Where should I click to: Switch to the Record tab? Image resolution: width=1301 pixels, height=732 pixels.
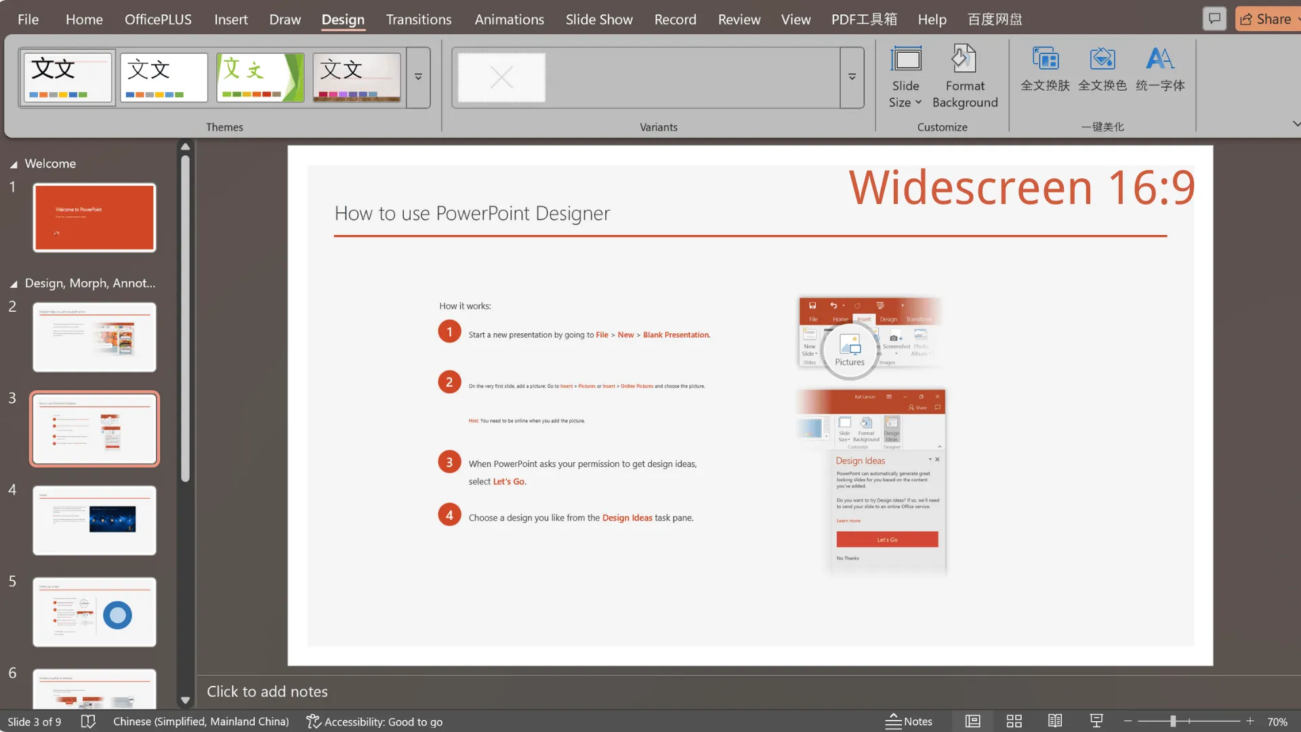(675, 20)
